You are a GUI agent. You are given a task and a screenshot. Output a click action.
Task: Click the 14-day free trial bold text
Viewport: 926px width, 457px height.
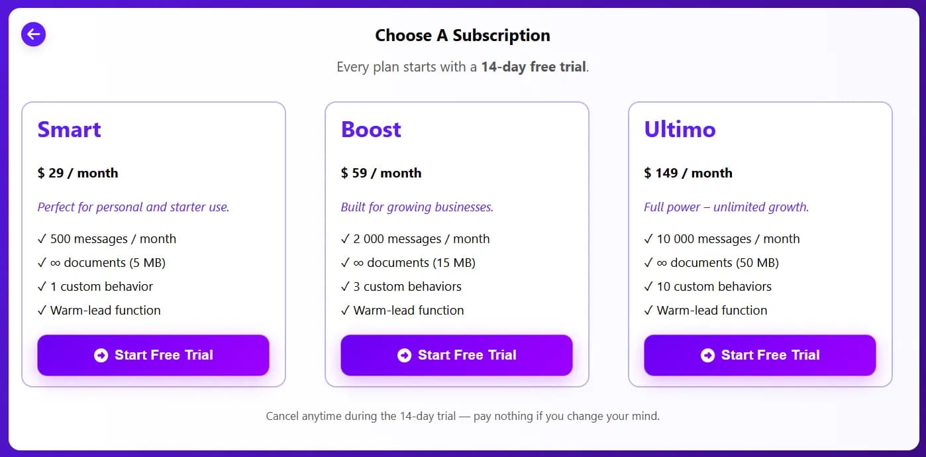[534, 66]
